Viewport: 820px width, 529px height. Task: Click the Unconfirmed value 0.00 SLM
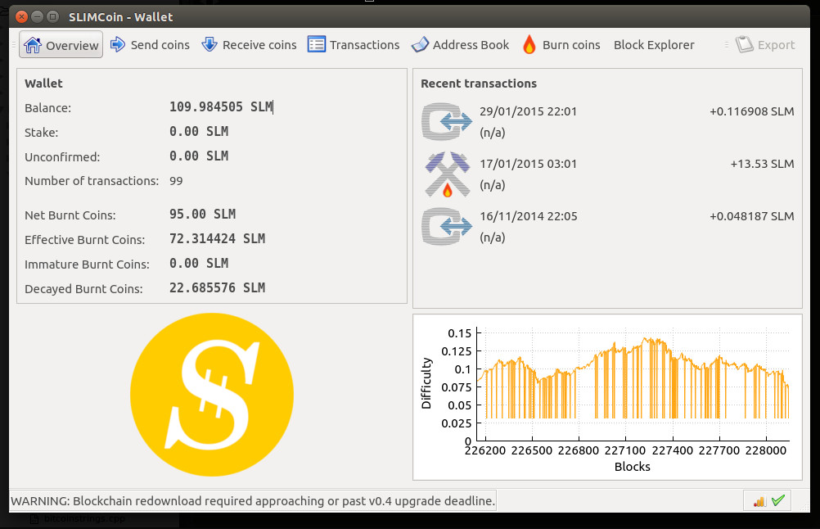point(199,156)
